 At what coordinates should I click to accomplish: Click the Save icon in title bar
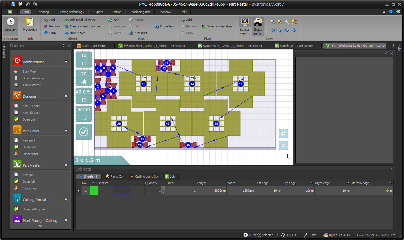tap(13, 4)
